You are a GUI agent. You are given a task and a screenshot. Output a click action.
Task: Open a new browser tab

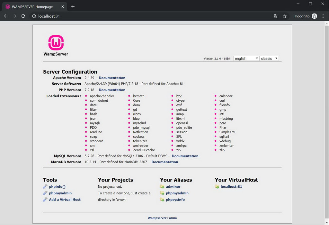(x=73, y=7)
